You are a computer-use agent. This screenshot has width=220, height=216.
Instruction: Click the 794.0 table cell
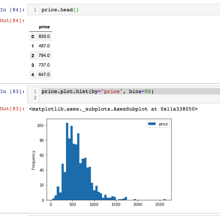pyautogui.click(x=44, y=55)
